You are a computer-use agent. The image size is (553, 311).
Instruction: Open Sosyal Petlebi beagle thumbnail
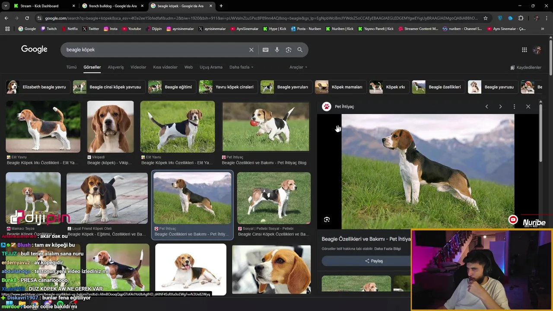[x=273, y=198]
